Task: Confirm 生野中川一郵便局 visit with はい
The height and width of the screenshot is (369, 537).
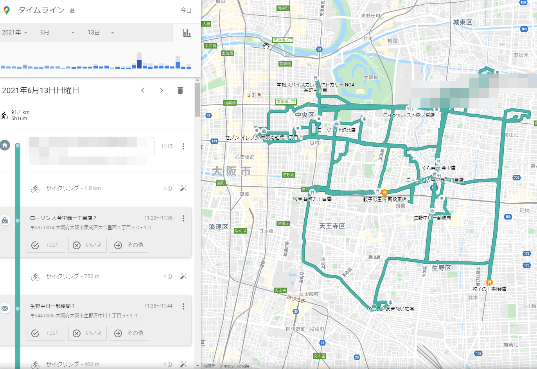Action: [46, 333]
